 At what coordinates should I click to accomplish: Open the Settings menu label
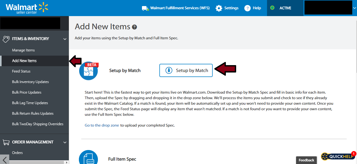231,8
